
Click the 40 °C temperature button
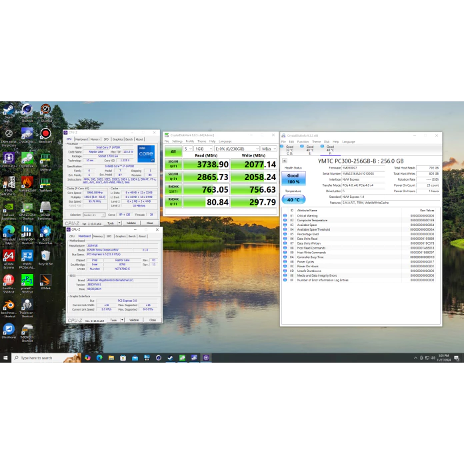tap(293, 199)
